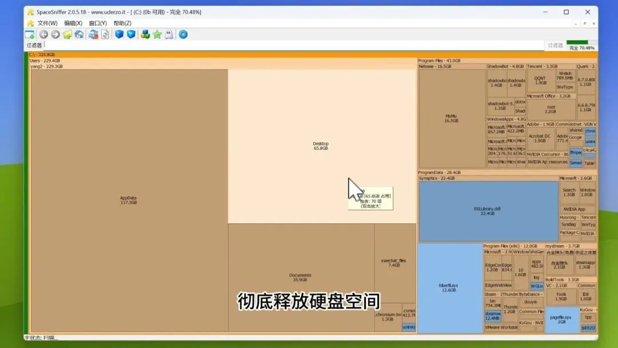Image resolution: width=618 pixels, height=348 pixels.
Task: Select the Acrobat DC 1.9GB block
Action: point(540,139)
